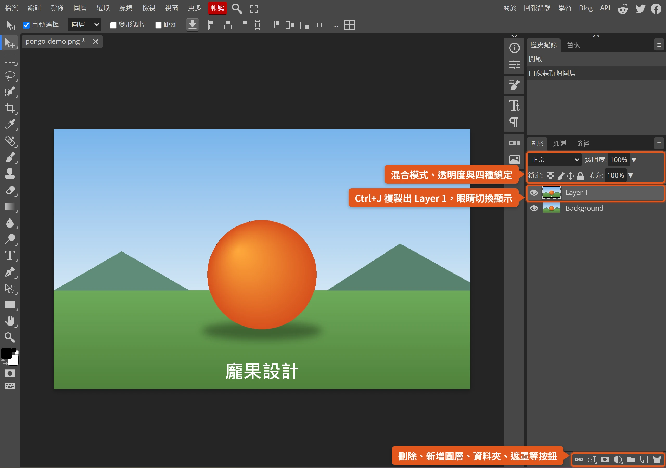Screen dimensions: 666x468
Task: Select the Brush tool in toolbar
Action: click(10, 158)
